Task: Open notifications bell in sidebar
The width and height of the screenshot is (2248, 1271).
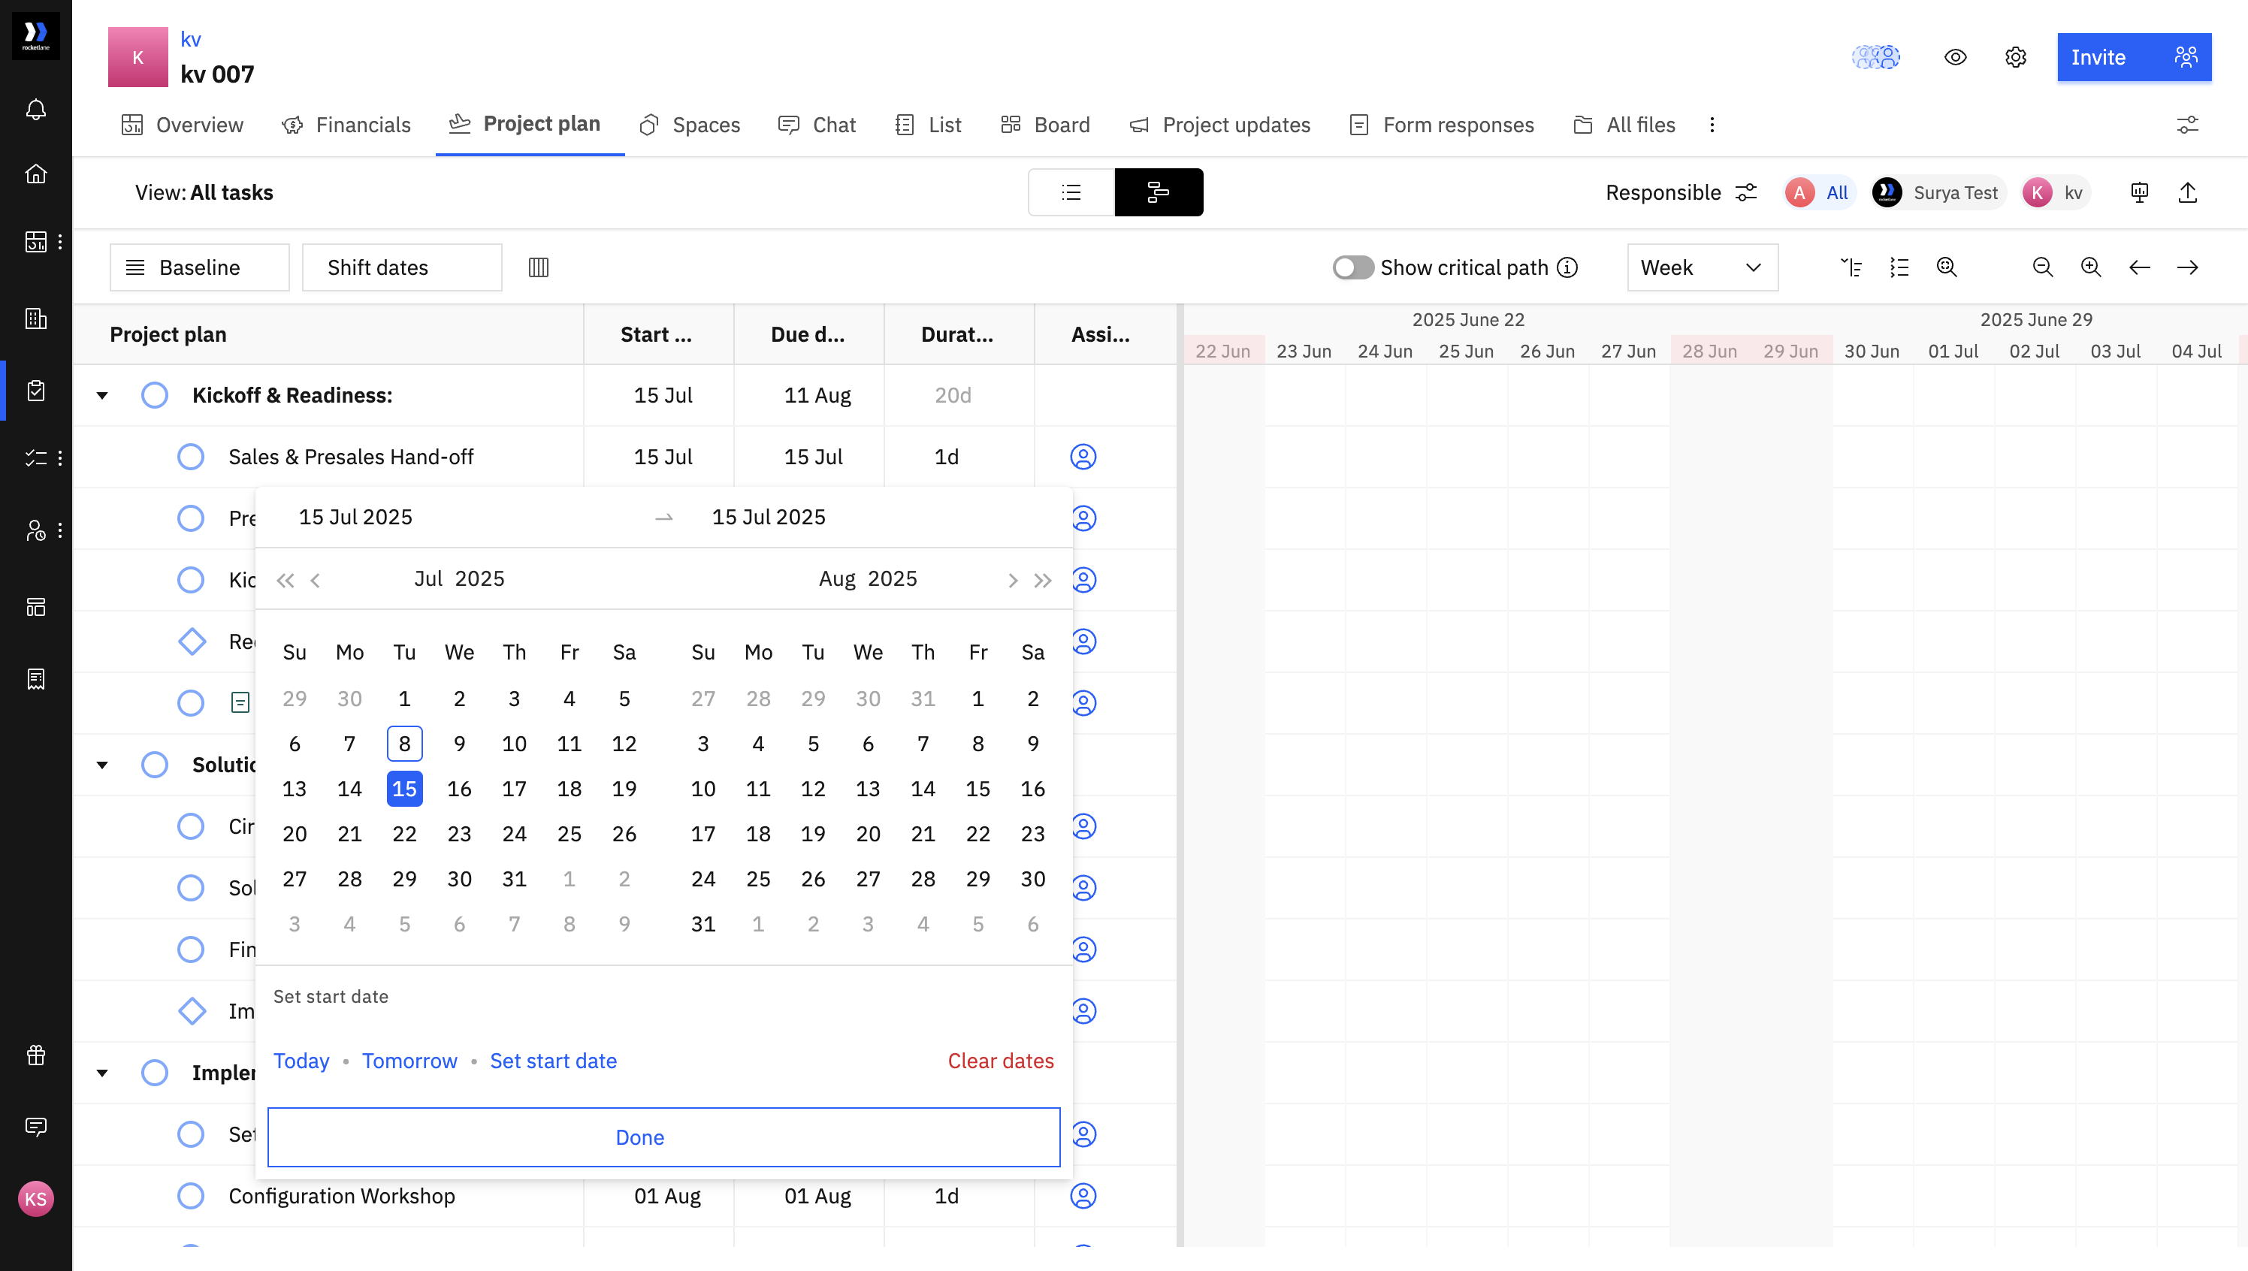Action: click(x=36, y=110)
